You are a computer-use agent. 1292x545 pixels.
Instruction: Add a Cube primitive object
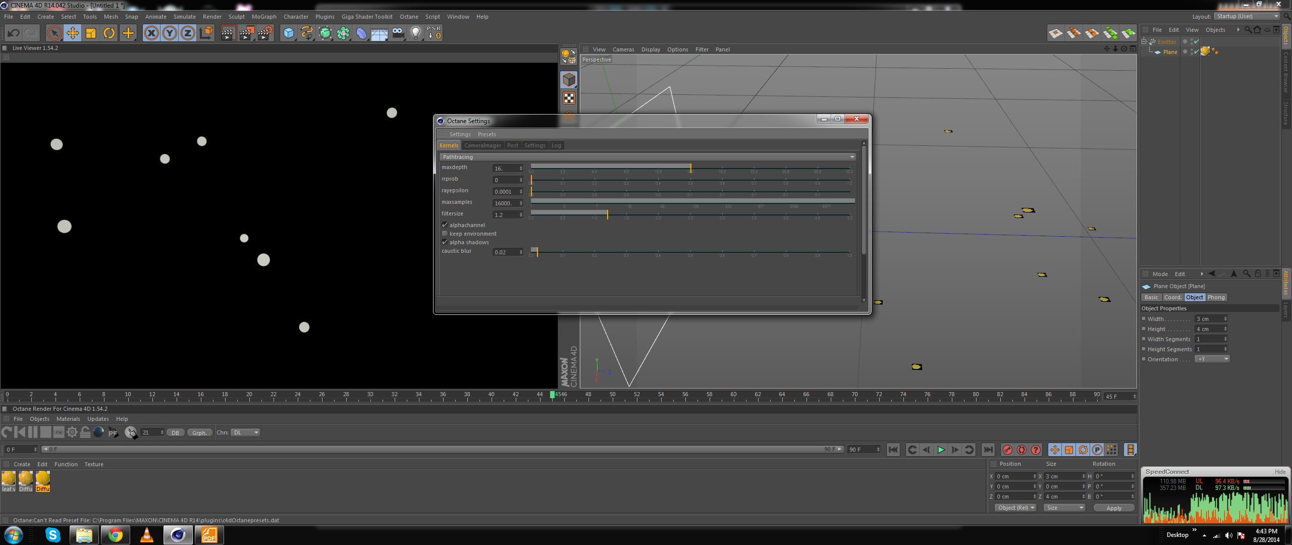(289, 33)
